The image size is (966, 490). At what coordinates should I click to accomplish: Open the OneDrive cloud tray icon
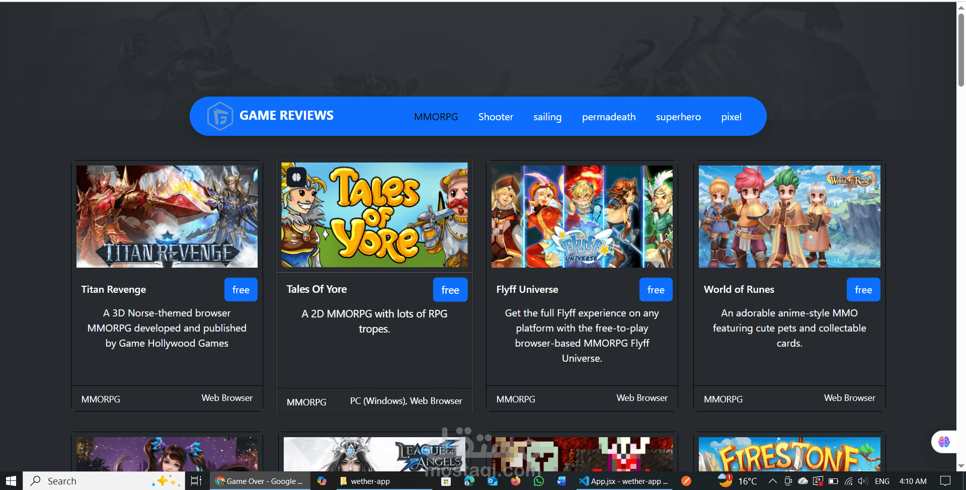pos(803,481)
